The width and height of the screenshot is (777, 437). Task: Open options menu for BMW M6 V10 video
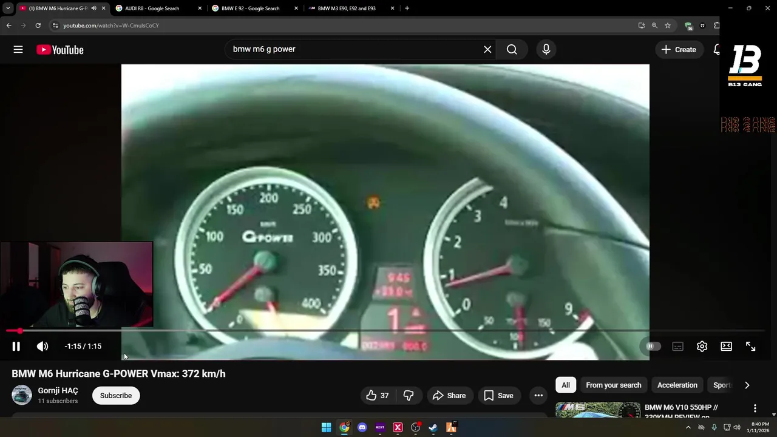pyautogui.click(x=755, y=408)
